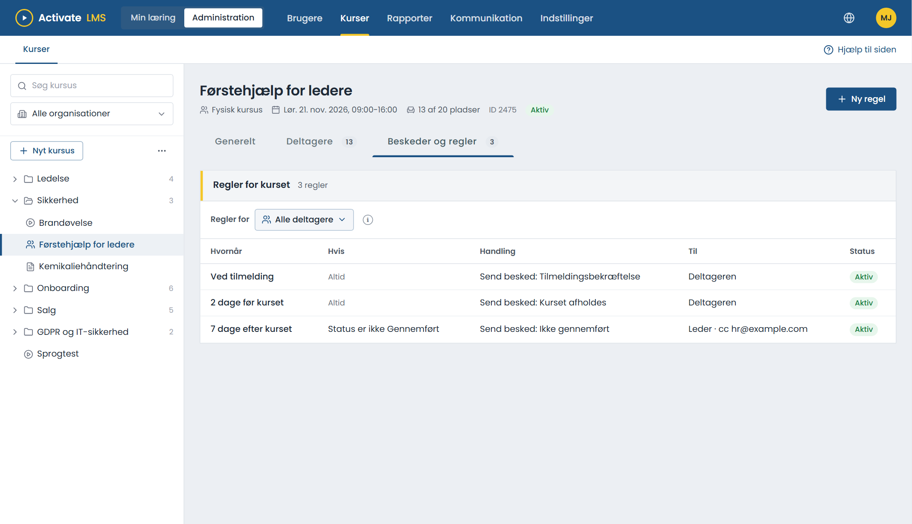Open the Brugere menu

(305, 18)
